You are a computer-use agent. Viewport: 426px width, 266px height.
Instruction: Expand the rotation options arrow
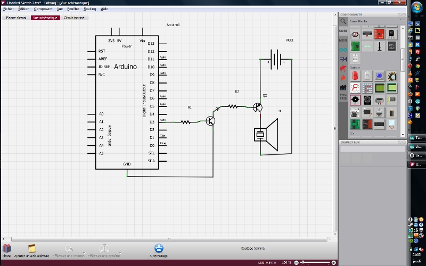(84, 253)
